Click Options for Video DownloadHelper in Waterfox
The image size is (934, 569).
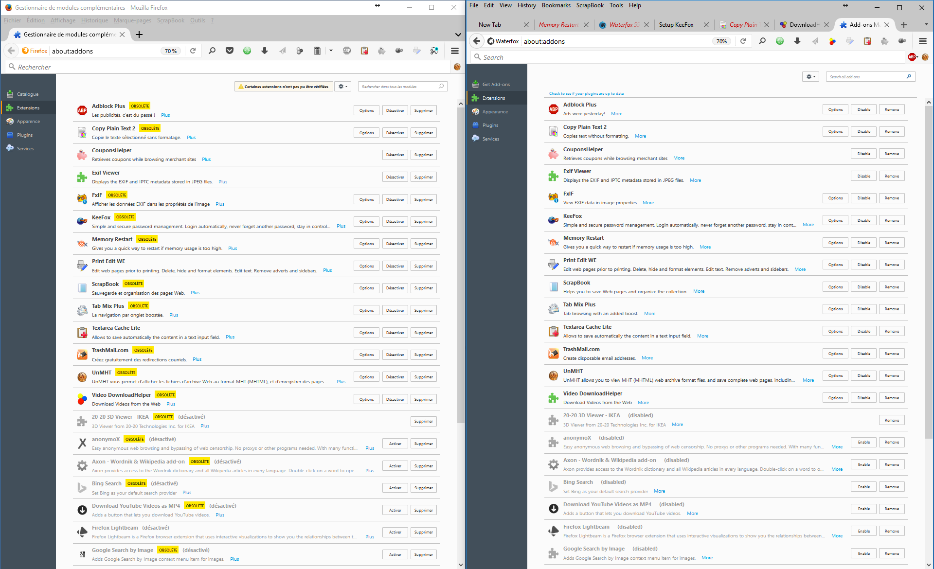(x=835, y=398)
